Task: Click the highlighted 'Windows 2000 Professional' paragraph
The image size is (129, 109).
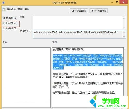Action: click(x=88, y=62)
